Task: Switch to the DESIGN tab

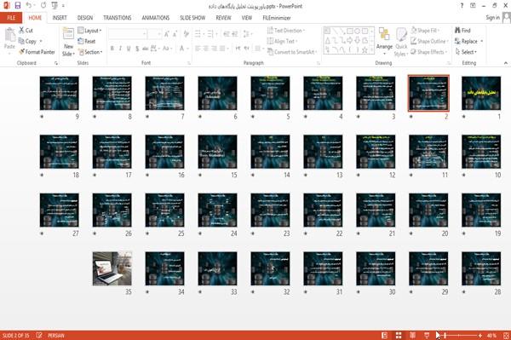Action: point(85,18)
